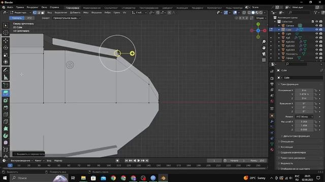The width and height of the screenshot is (325, 182).
Task: Hide Плоскость object via eye icon
Action: pos(316,54)
